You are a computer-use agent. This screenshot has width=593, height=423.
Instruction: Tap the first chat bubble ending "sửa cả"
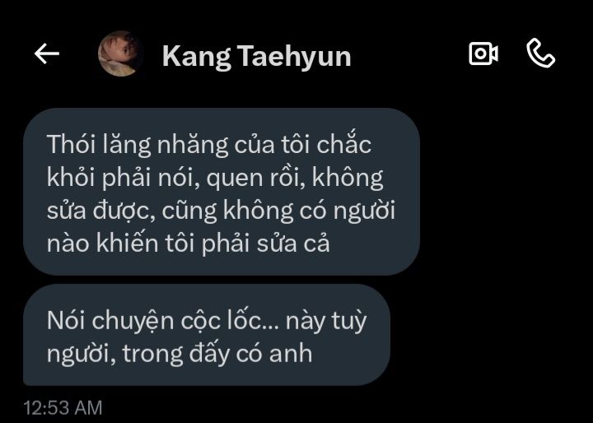222,192
